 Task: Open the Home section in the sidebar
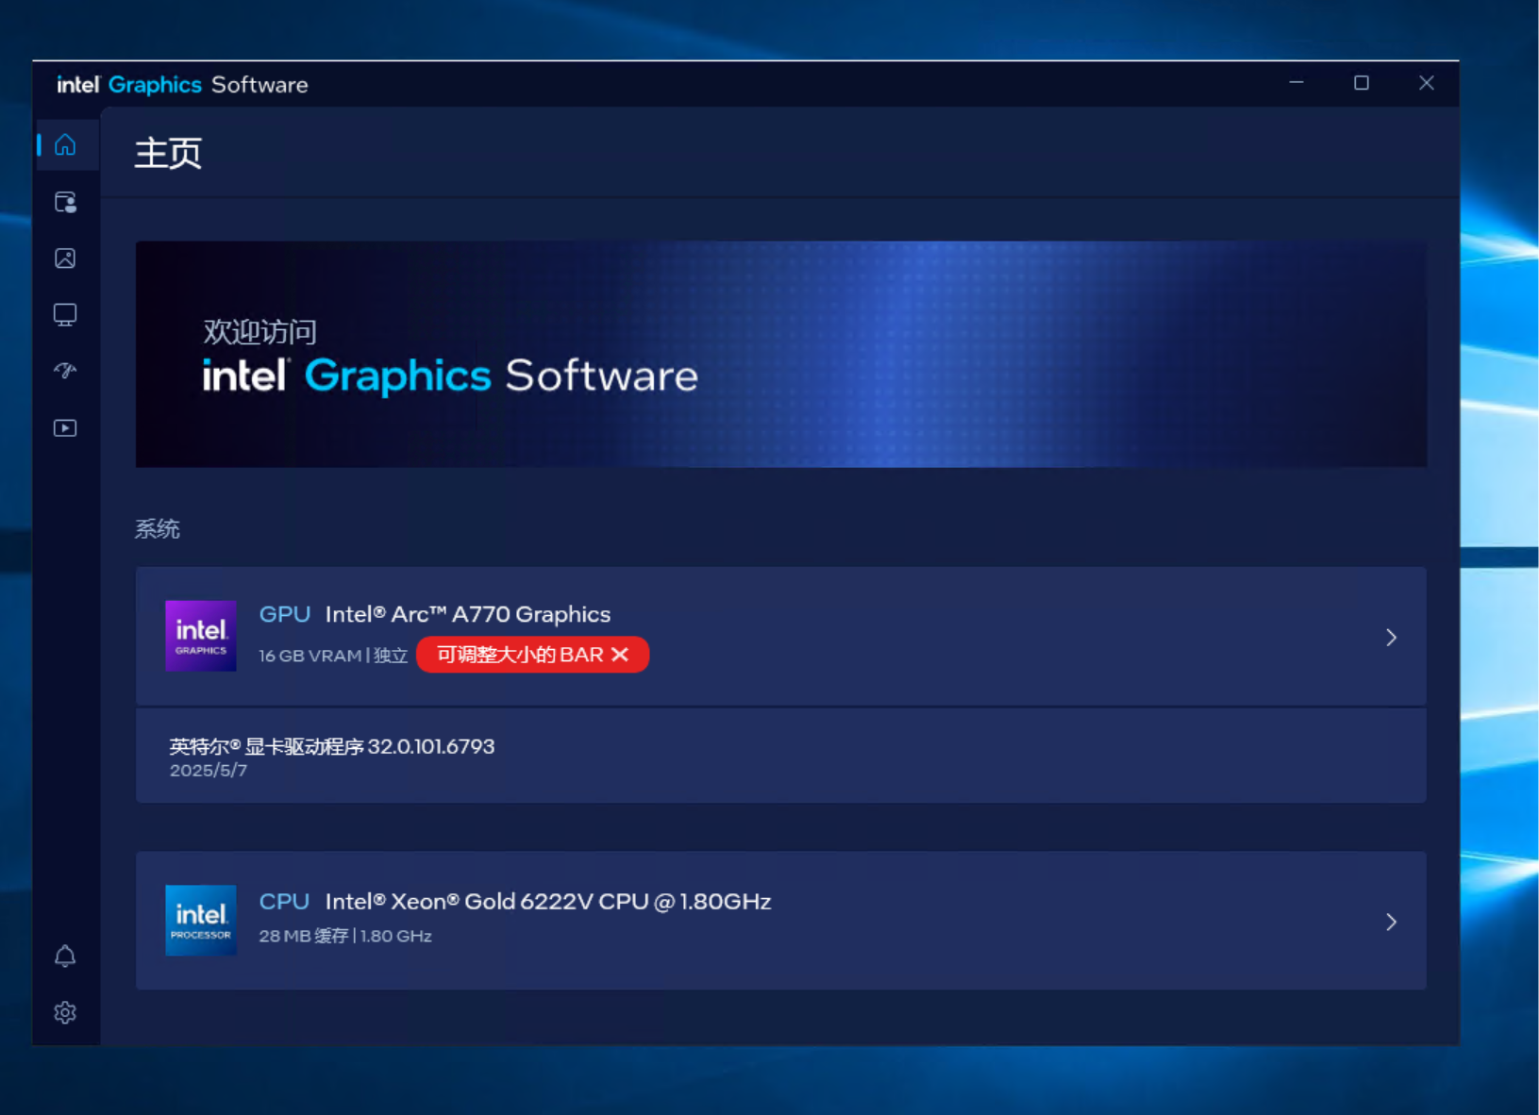65,144
